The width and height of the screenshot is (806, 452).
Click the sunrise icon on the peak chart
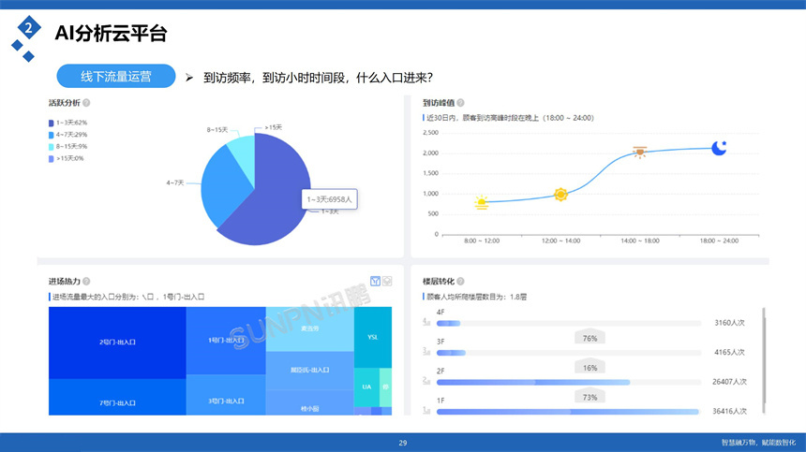tap(481, 202)
